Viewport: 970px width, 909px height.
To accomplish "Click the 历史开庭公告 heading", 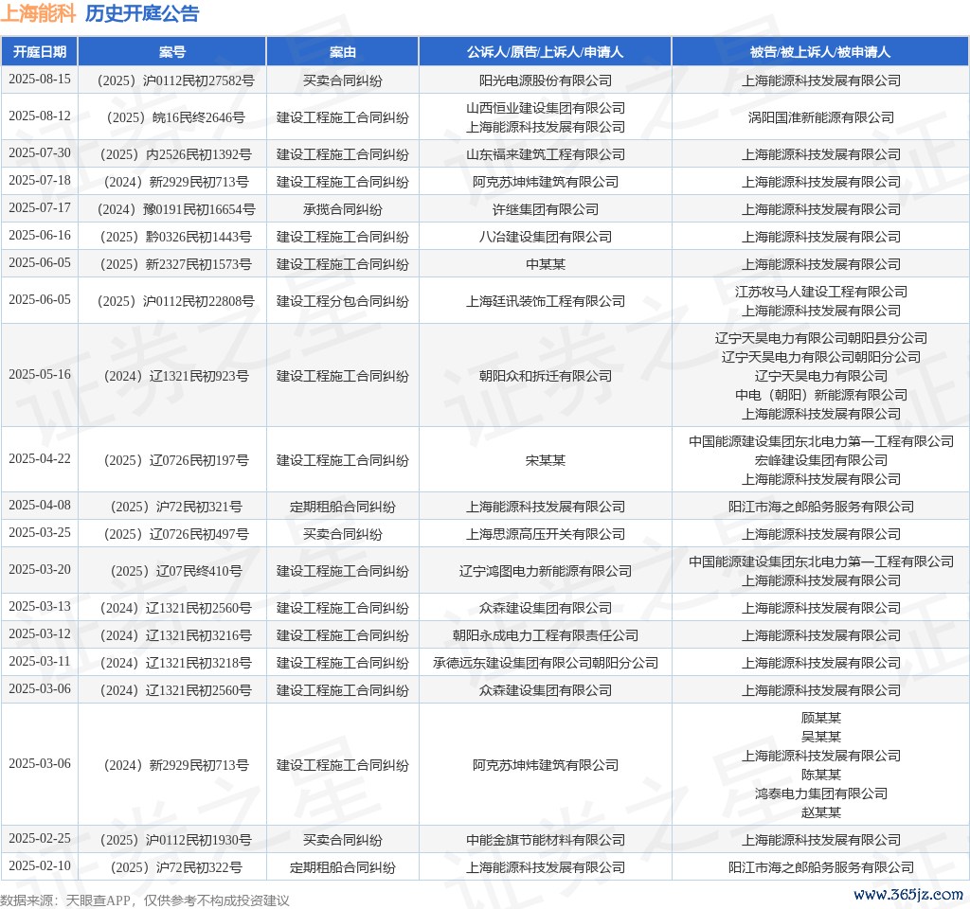I will pos(142,14).
